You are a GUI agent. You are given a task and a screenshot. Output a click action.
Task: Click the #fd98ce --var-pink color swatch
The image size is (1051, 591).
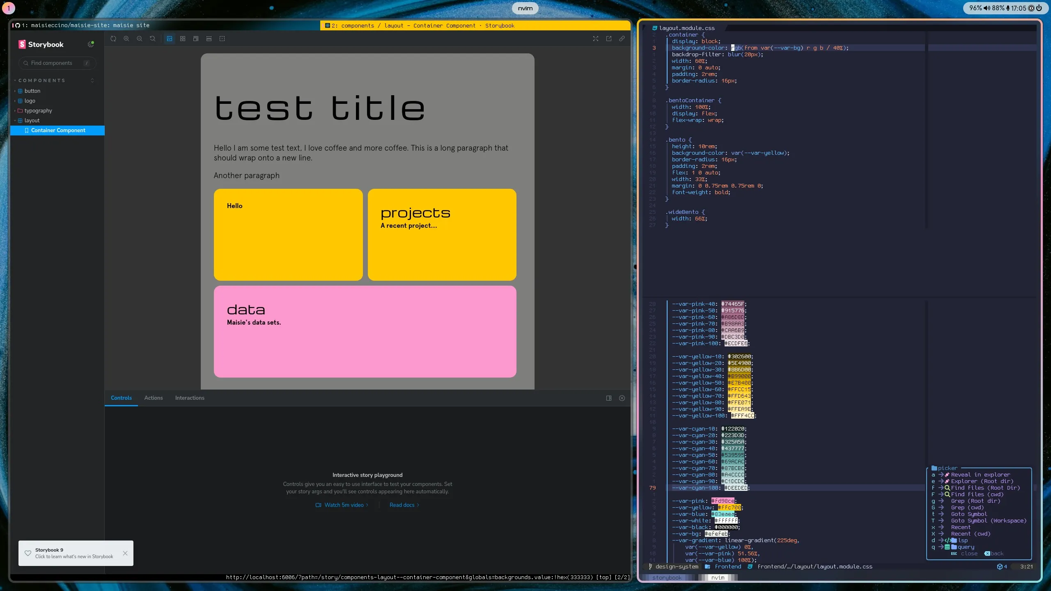pyautogui.click(x=723, y=501)
